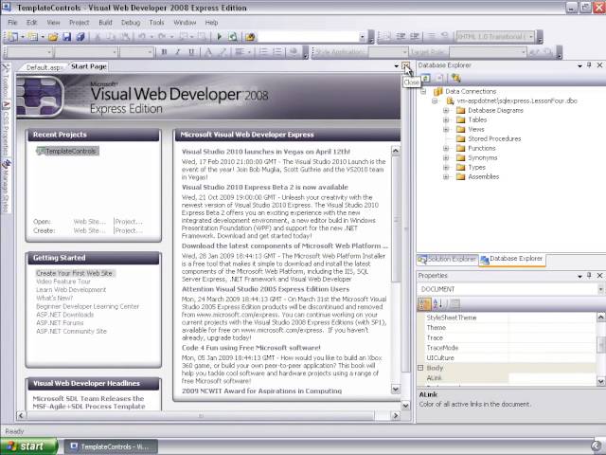The image size is (606, 455).
Task: Open the Manage Styles side tab
Action: [6, 186]
